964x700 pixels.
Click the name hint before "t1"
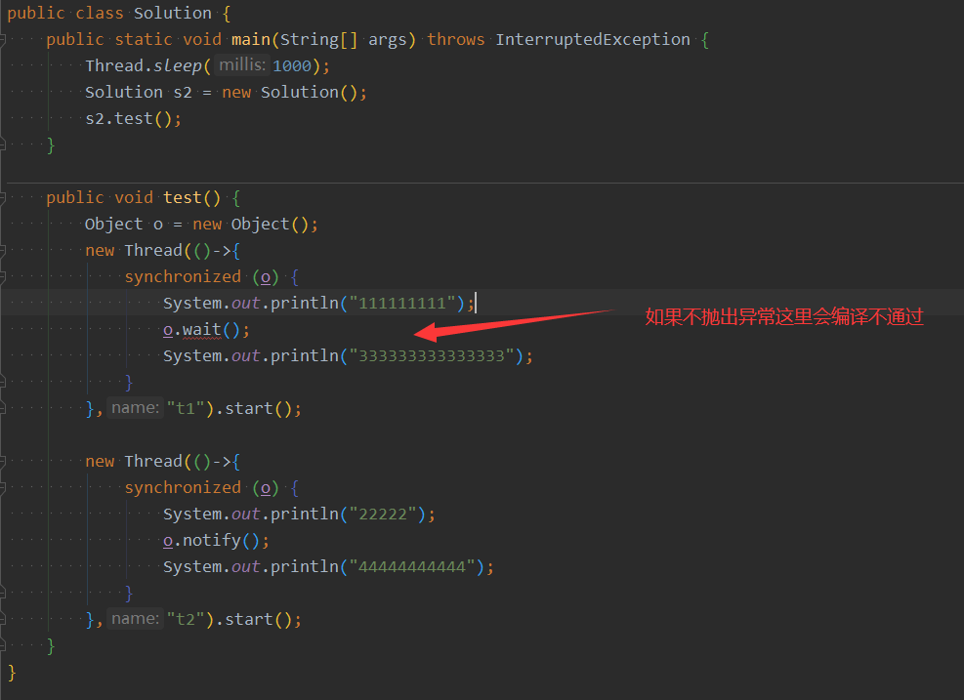(135, 408)
